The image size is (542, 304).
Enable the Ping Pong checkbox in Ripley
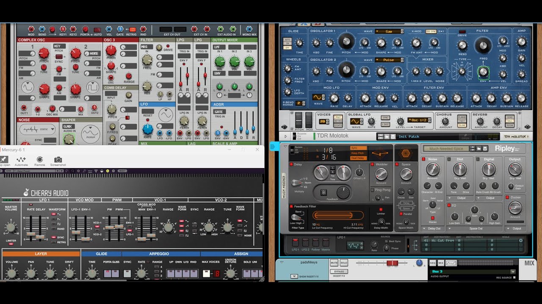tap(373, 190)
